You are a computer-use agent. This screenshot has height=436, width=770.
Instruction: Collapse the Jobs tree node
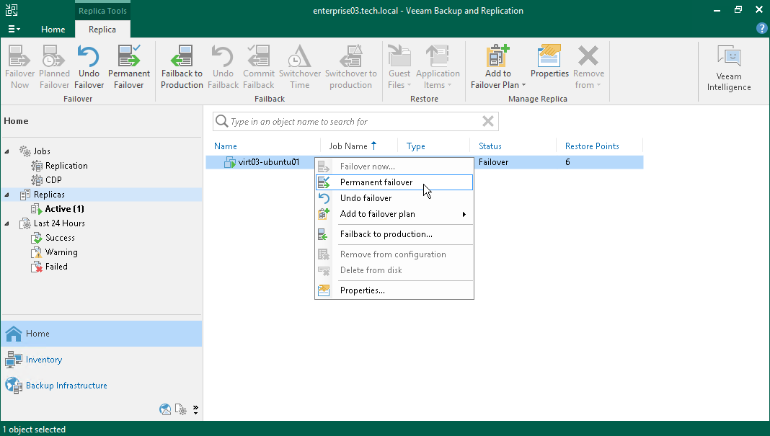point(7,151)
